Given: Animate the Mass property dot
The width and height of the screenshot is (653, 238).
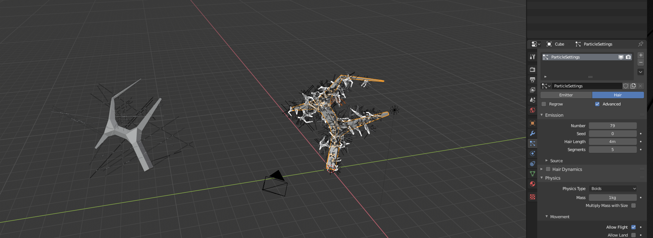Looking at the screenshot, I should pyautogui.click(x=641, y=198).
